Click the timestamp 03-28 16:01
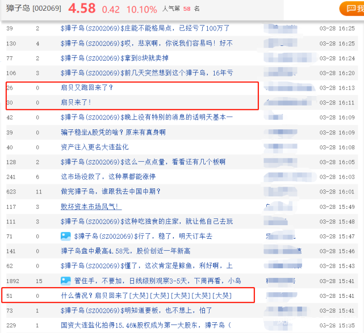 [337, 192]
